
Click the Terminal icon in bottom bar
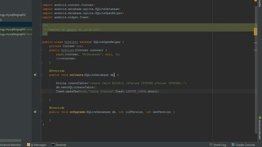(53, 145)
